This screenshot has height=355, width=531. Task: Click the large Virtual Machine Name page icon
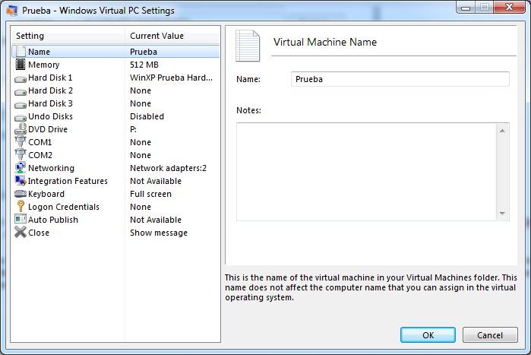[248, 46]
